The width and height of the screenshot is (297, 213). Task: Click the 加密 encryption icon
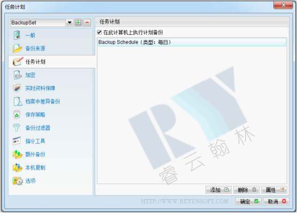pos(18,75)
